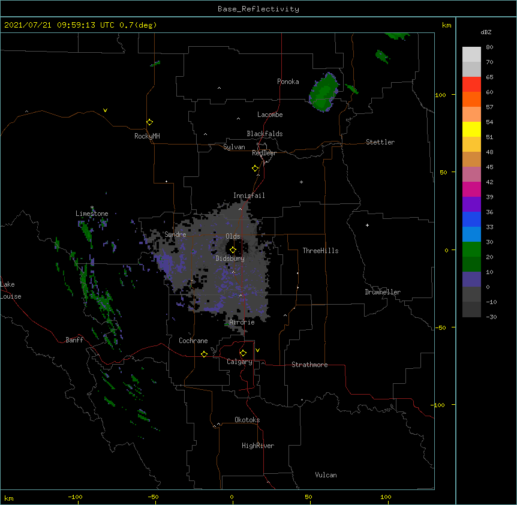This screenshot has height=505, width=517.
Task: Click the Olds label
Action: coord(233,236)
